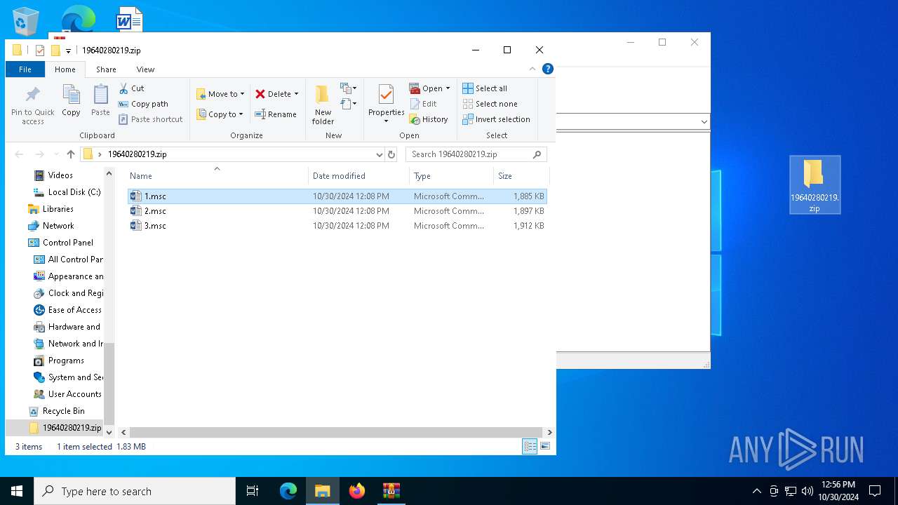This screenshot has width=898, height=505.
Task: Open Local Disk (C:) in navigation pane
Action: click(x=67, y=192)
